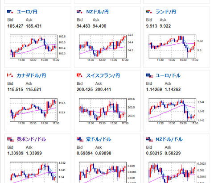Open the ランド/円 link
This screenshot has height=183, width=214.
point(166,12)
